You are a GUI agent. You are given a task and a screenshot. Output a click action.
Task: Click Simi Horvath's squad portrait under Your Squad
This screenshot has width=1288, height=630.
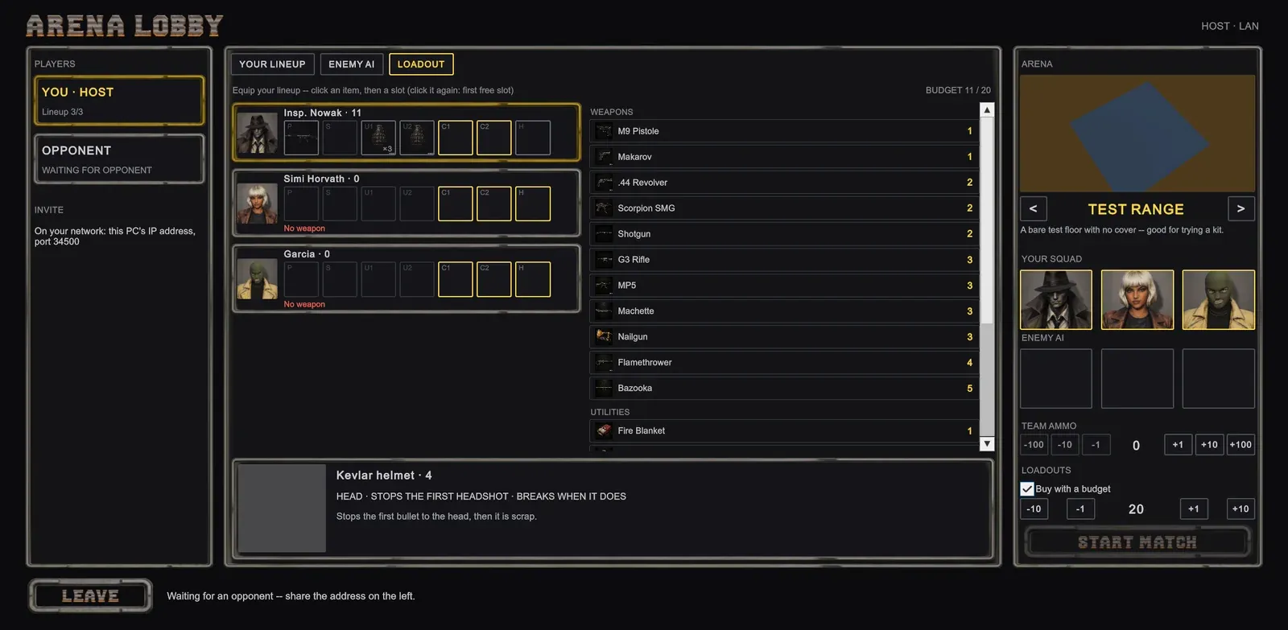[1137, 299]
